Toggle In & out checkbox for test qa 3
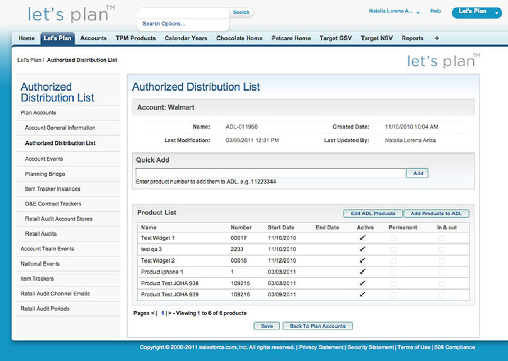This screenshot has width=508, height=361. click(441, 250)
